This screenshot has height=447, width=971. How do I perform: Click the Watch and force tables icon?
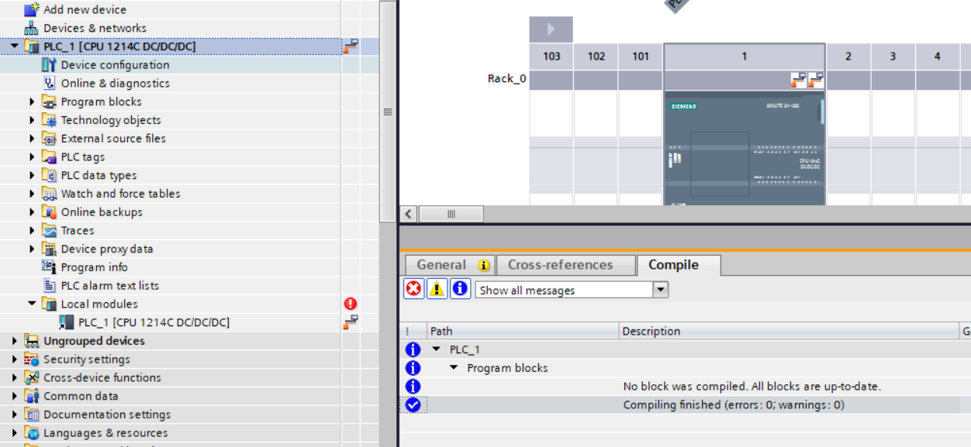point(49,194)
